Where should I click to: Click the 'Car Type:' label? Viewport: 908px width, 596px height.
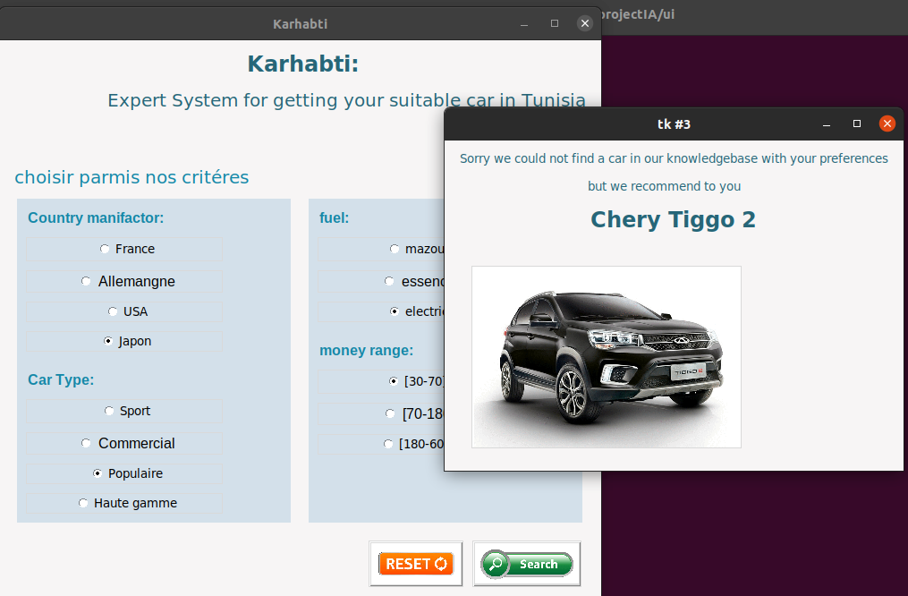[x=61, y=380]
